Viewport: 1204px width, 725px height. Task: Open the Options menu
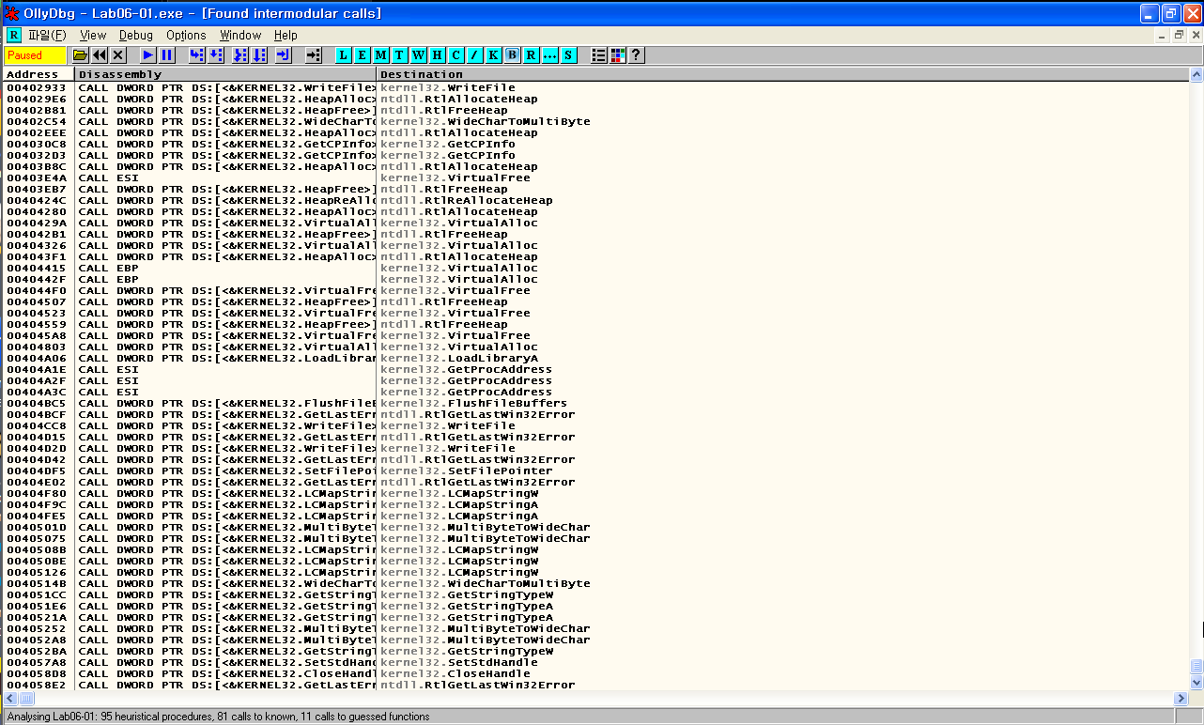[x=186, y=36]
